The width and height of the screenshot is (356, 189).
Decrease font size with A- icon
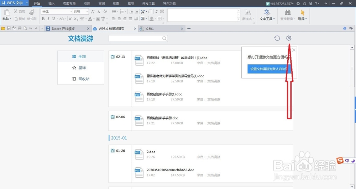(x=99, y=12)
